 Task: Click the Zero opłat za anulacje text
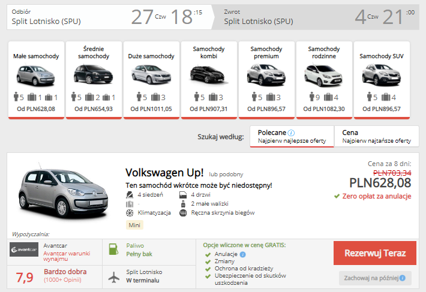coord(377,196)
